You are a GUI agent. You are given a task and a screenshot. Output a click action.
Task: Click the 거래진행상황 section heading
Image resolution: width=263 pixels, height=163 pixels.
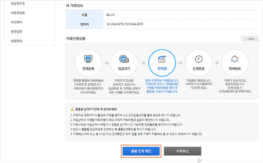(x=75, y=39)
